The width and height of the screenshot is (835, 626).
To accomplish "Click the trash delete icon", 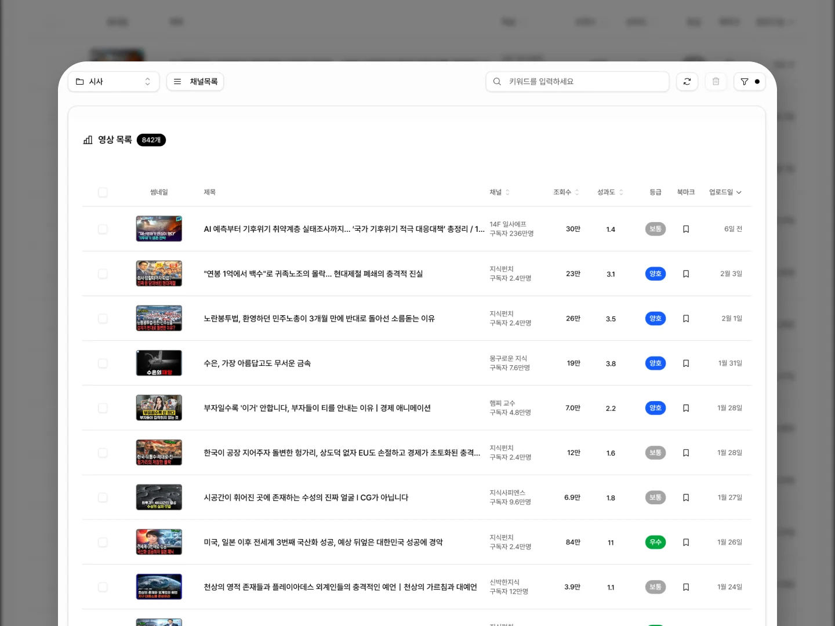I will [x=716, y=82].
